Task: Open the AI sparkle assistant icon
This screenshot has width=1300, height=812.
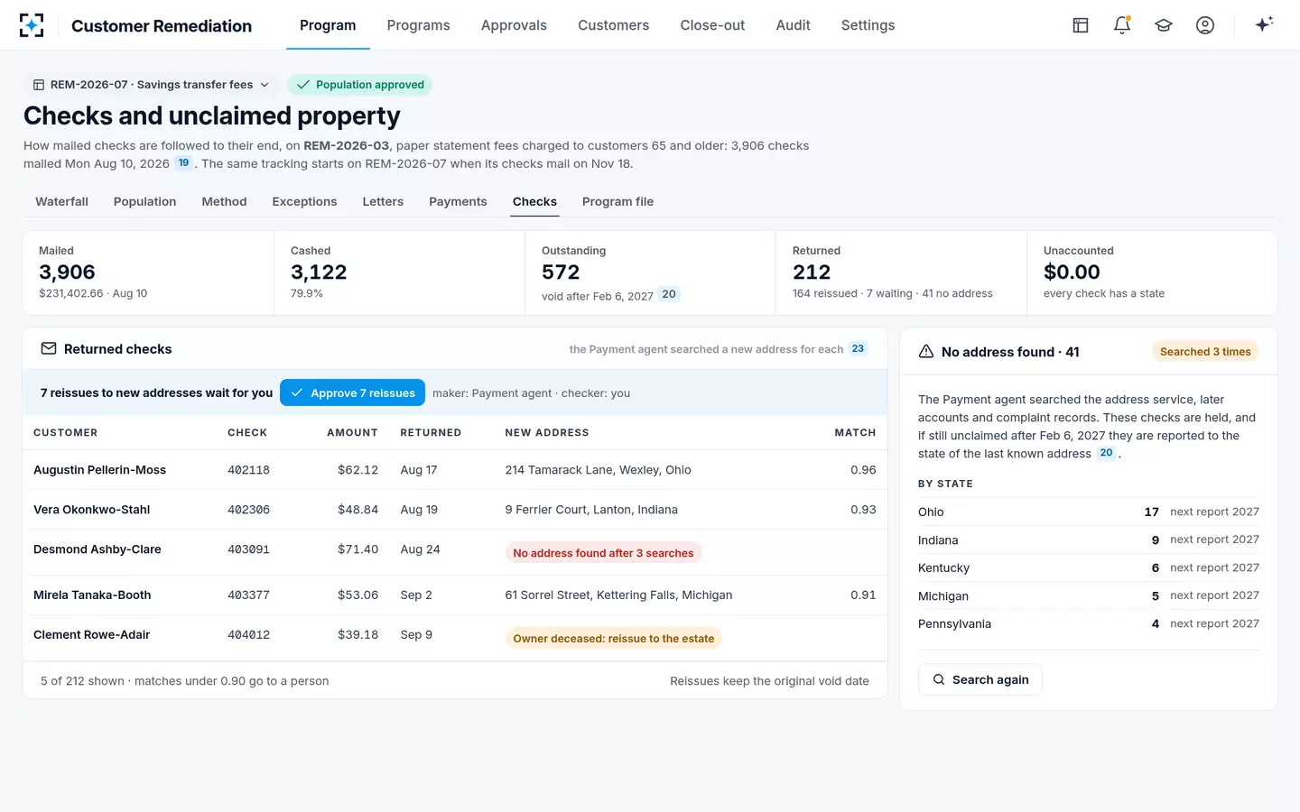Action: pyautogui.click(x=1264, y=24)
